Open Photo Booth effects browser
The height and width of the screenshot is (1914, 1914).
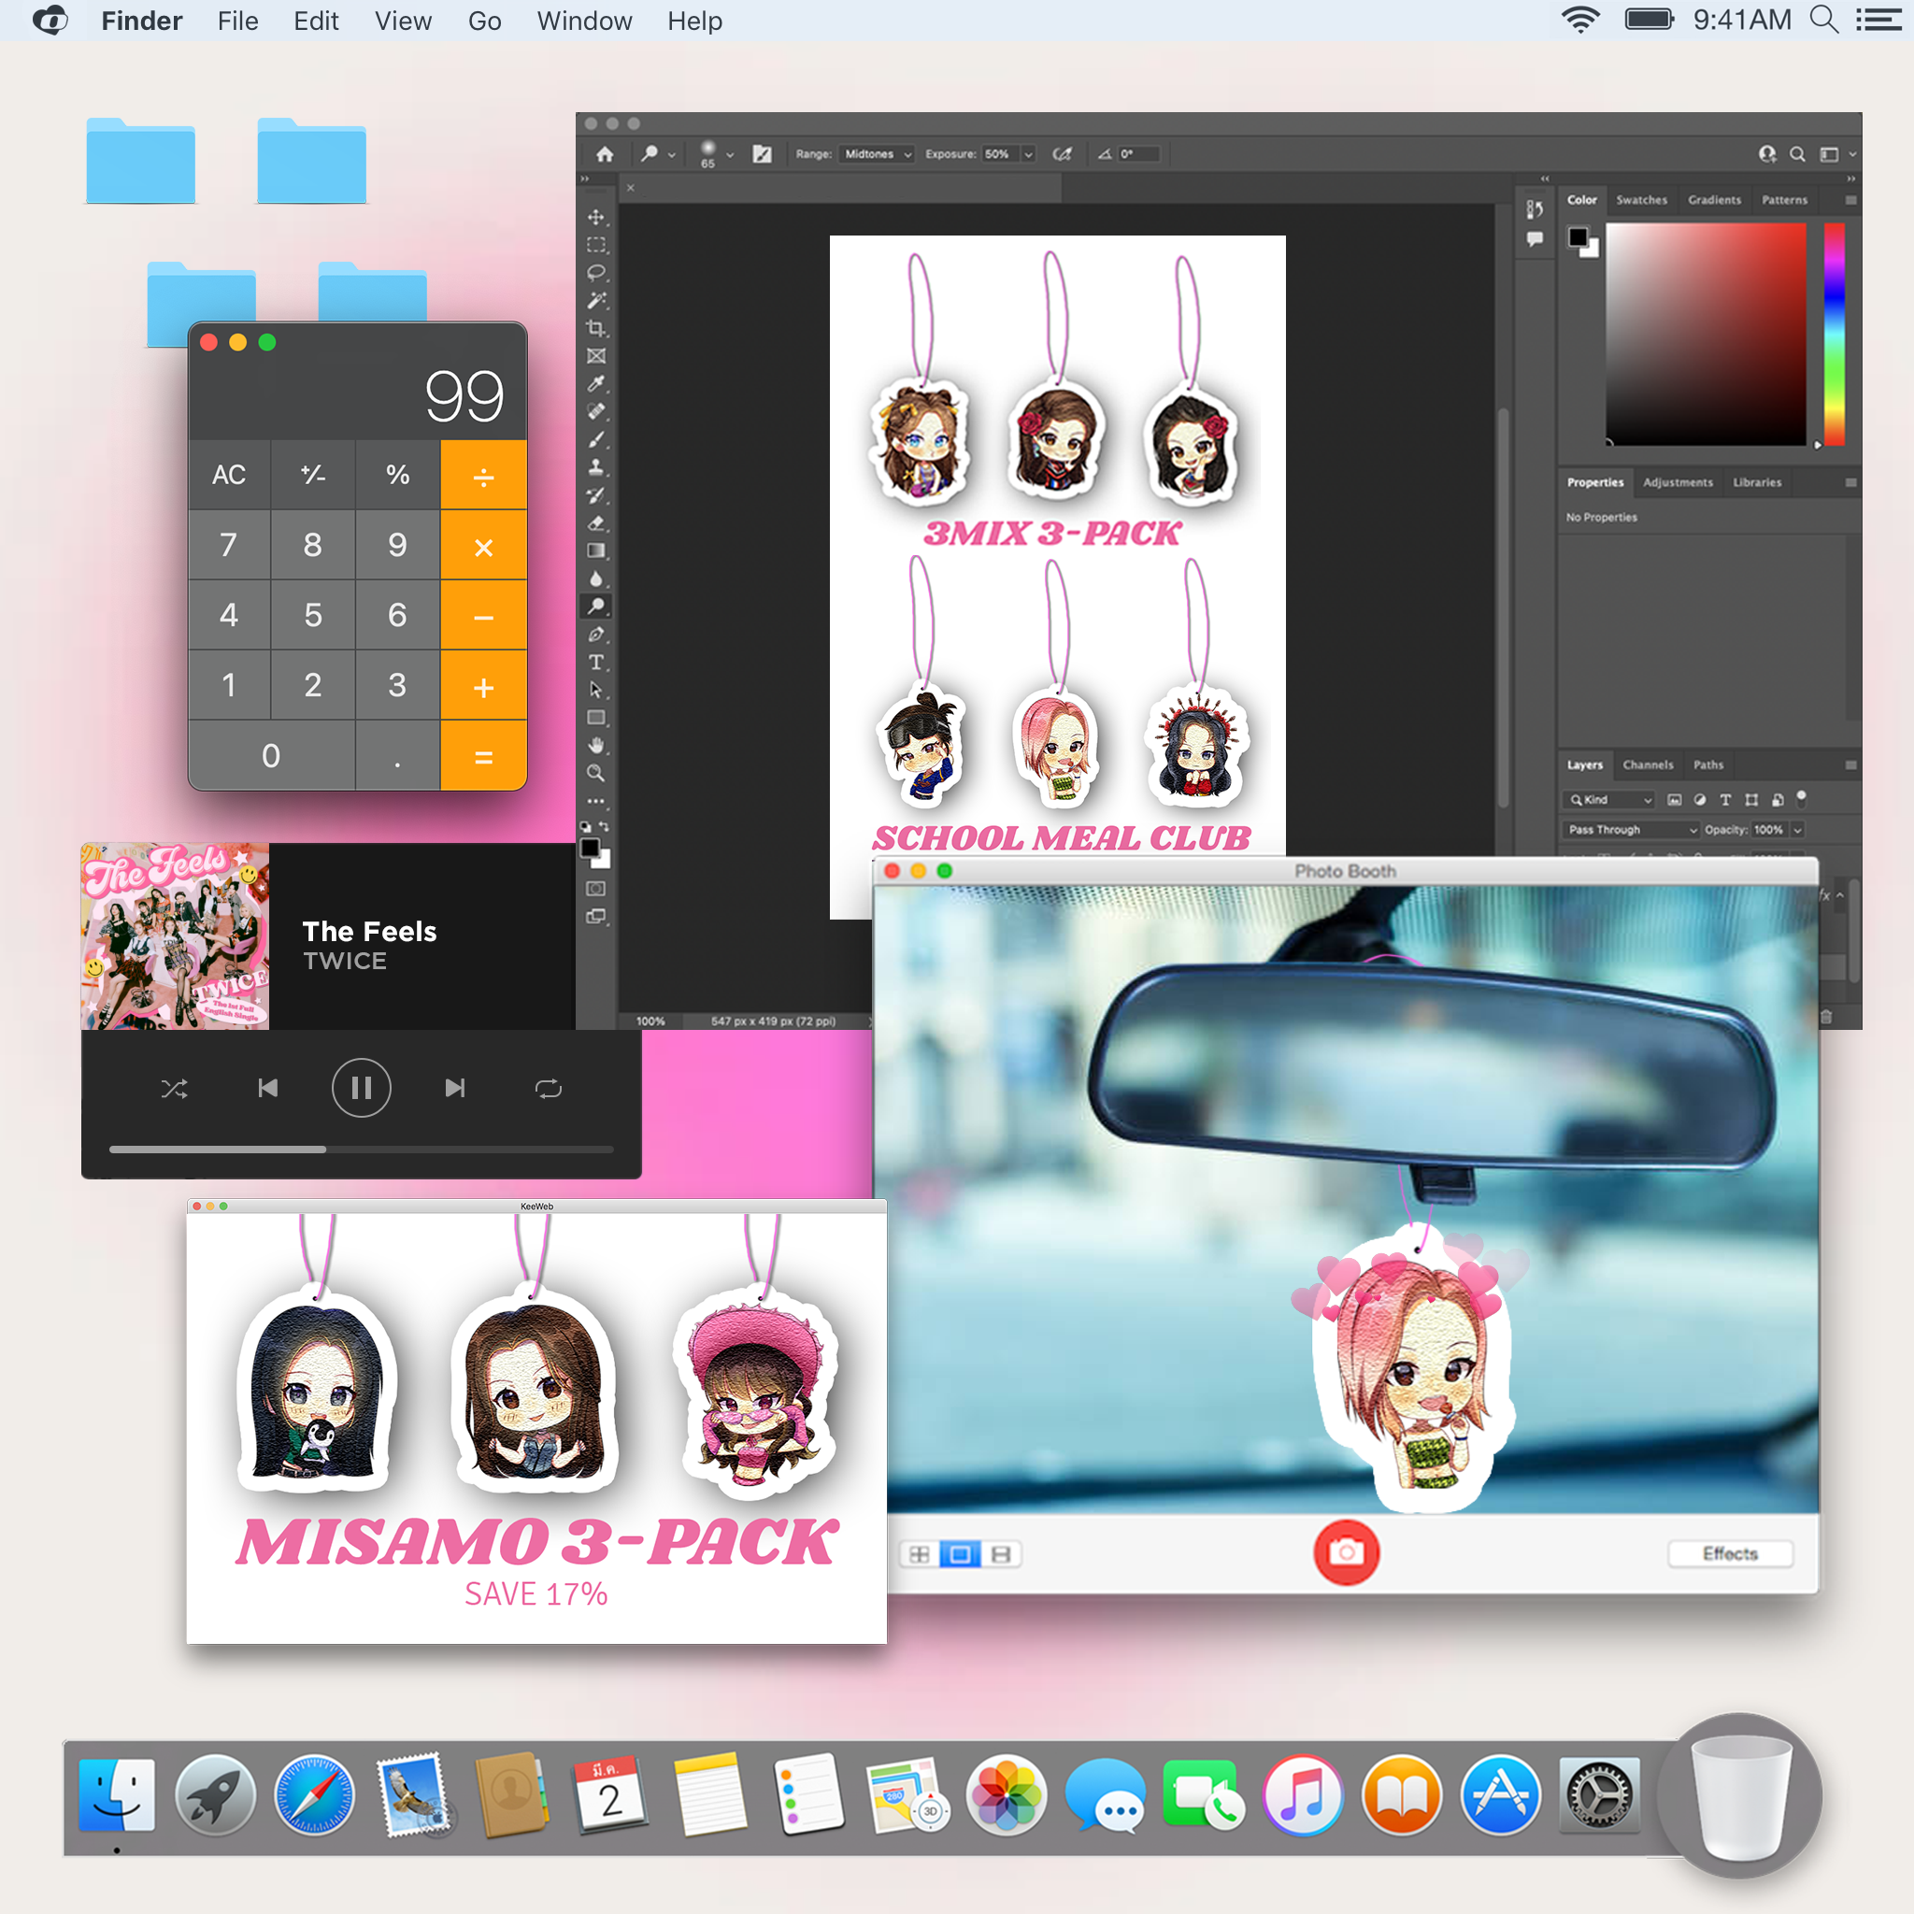tap(1730, 1553)
